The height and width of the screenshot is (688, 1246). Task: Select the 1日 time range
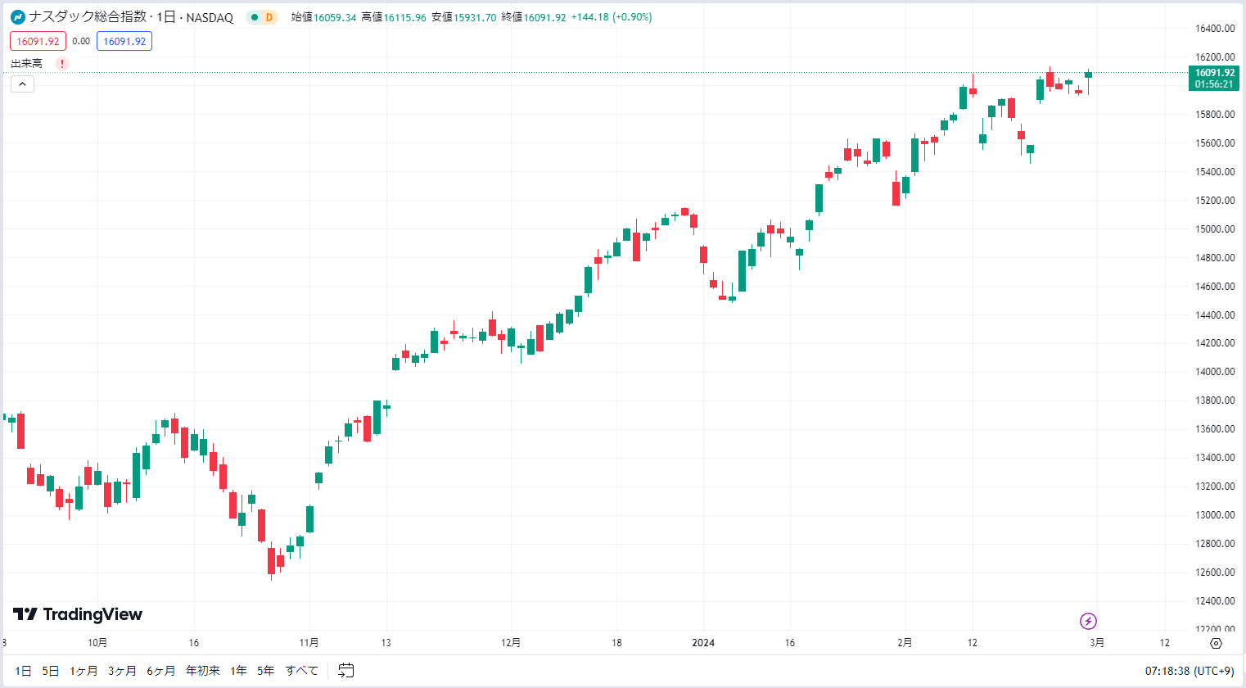click(23, 671)
